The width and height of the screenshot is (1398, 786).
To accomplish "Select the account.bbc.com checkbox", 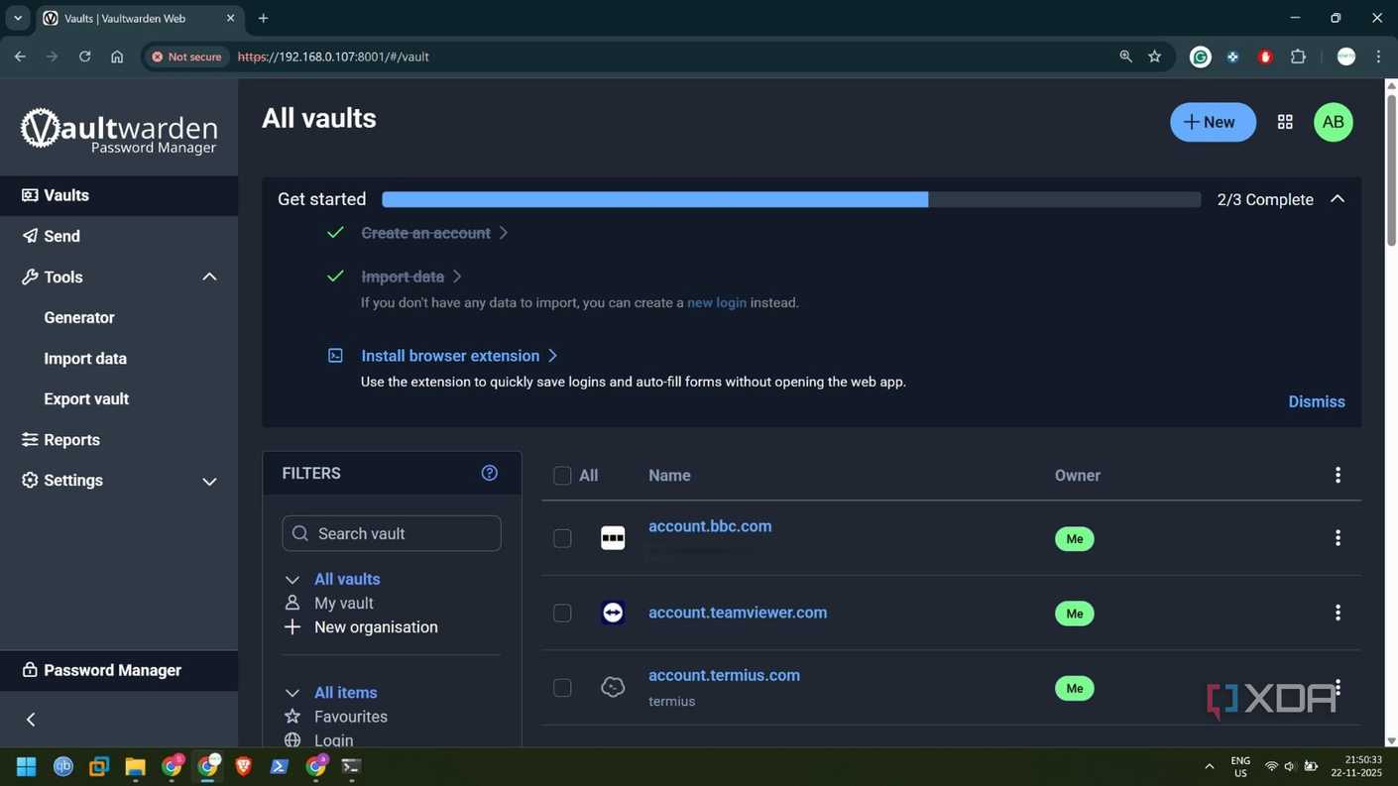I will click(562, 538).
